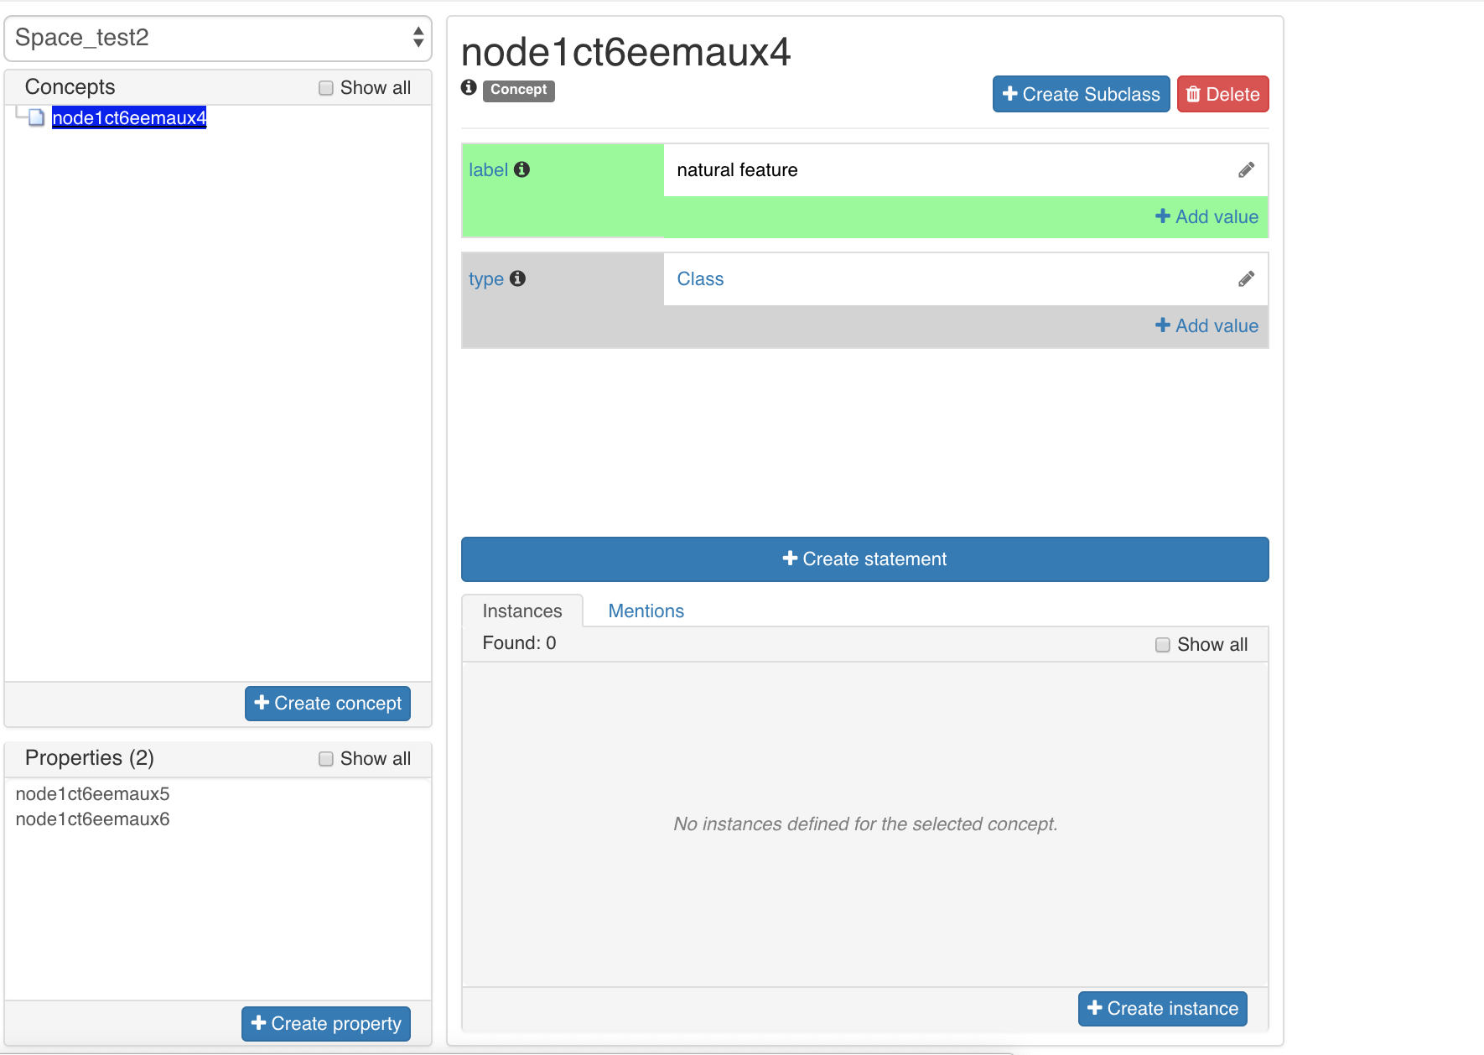
Task: Click the Create instance button
Action: pos(1162,1009)
